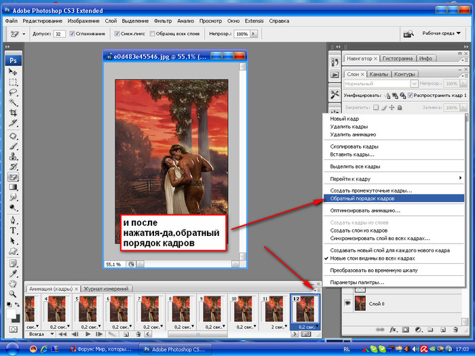Toggle Quick Mask mode

point(13,329)
